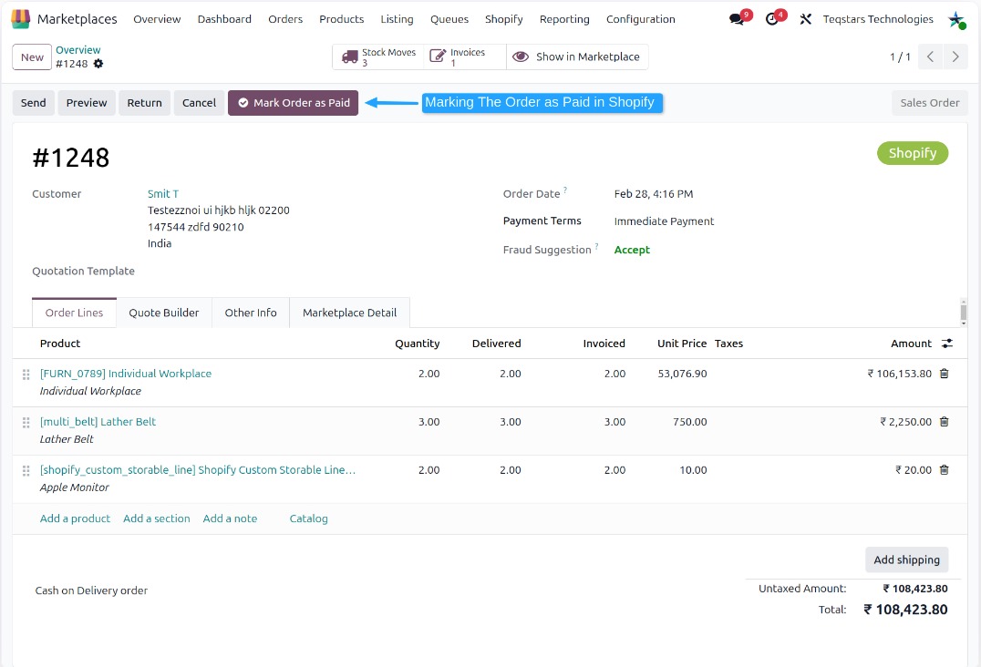Open Overview menu
Image resolution: width=981 pixels, height=667 pixels.
(x=157, y=19)
